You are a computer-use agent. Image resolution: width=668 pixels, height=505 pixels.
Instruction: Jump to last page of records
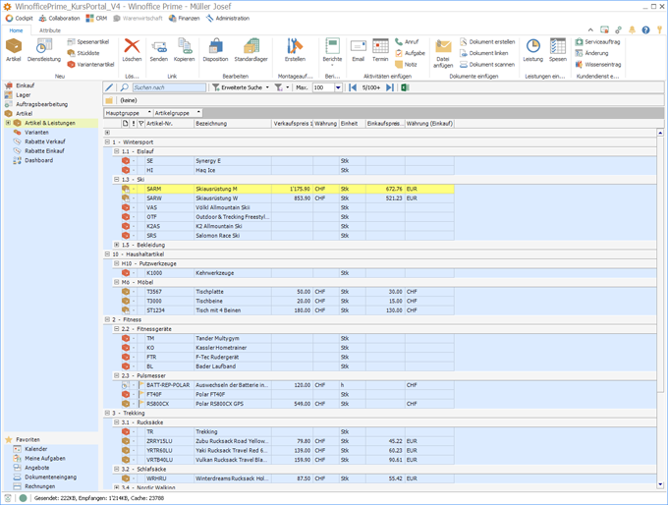[x=389, y=87]
